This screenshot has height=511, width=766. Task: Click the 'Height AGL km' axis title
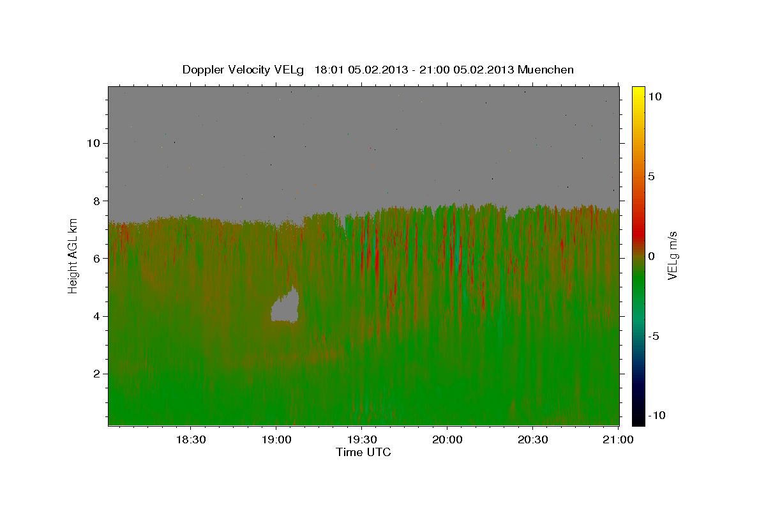pos(73,256)
